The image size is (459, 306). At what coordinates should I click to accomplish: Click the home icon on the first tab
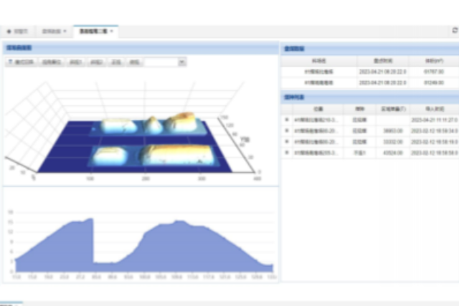9,32
